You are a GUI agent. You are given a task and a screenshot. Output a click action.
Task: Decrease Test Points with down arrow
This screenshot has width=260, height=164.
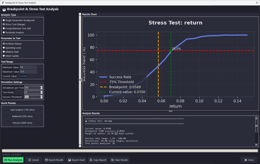42,93
